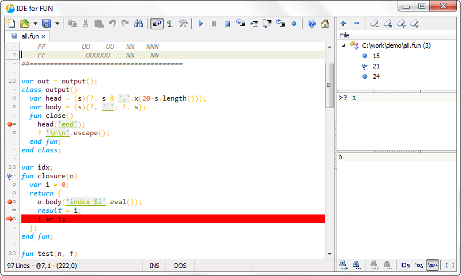Click the Home house icon

[325, 24]
